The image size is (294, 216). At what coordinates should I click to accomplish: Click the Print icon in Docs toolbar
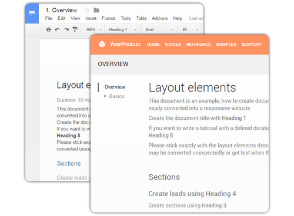pos(49,29)
